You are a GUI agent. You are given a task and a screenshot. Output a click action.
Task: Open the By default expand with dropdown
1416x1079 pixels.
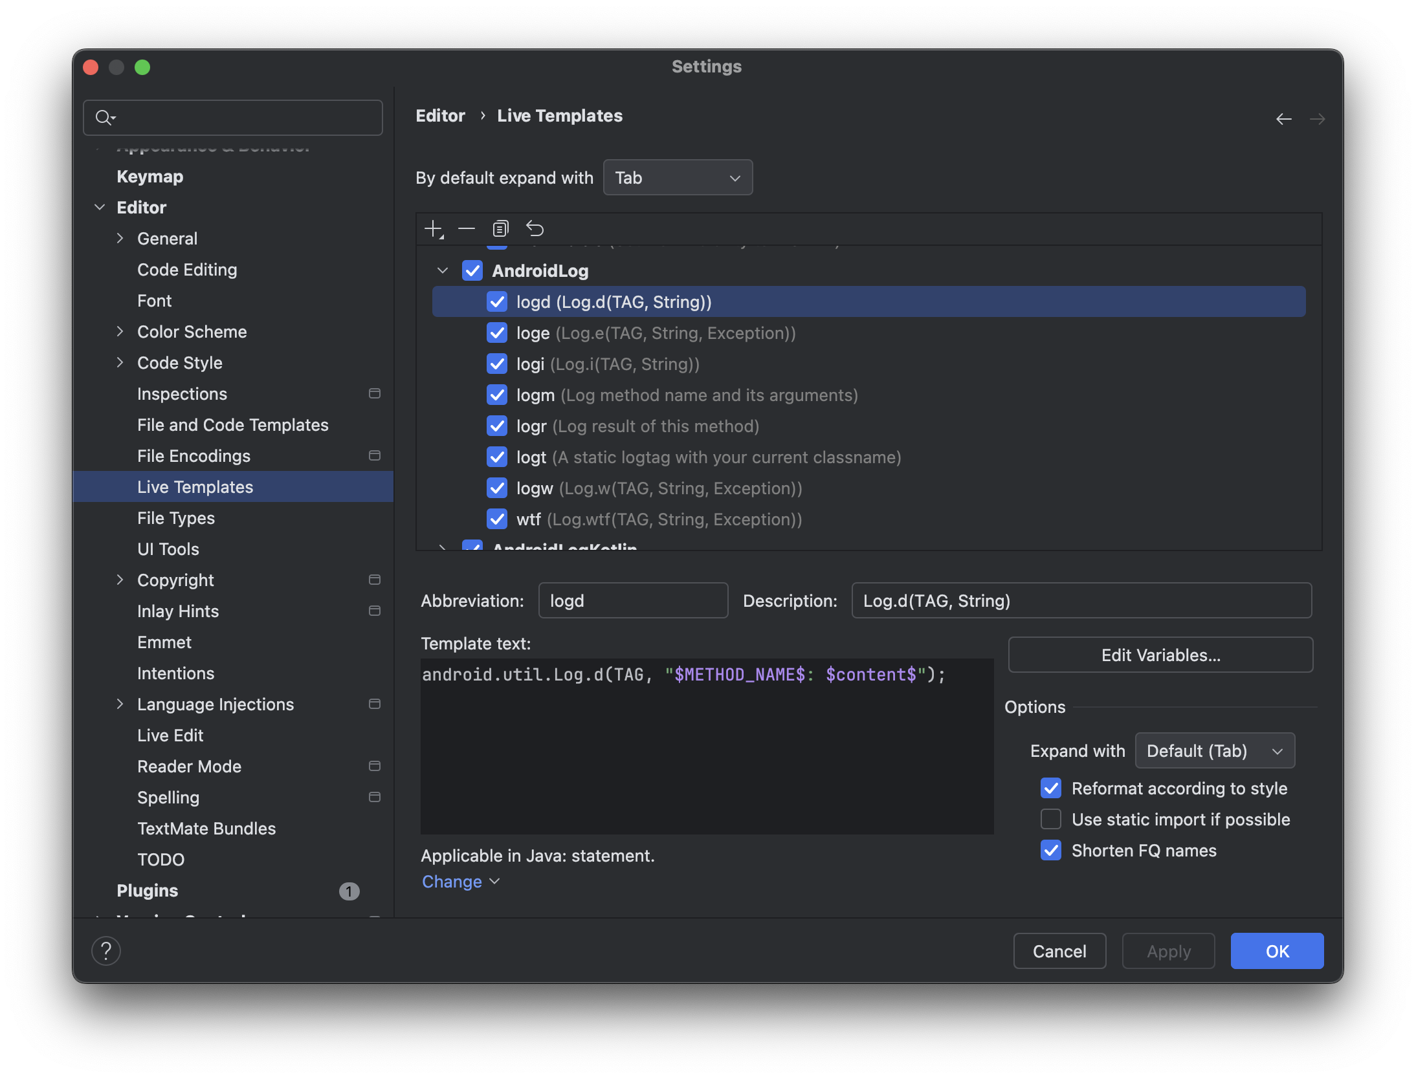tap(678, 177)
